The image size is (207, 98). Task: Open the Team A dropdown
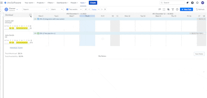(x=35, y=9)
